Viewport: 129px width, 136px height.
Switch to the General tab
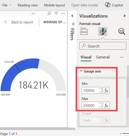point(103,57)
